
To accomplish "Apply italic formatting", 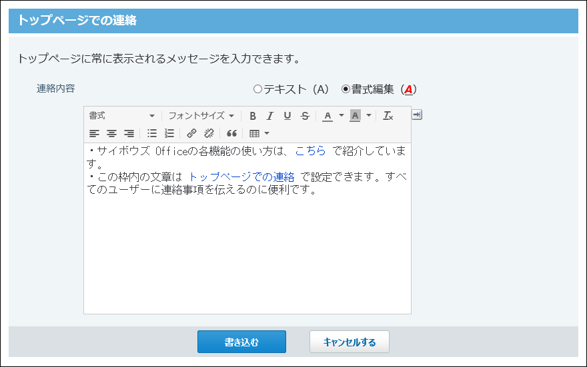I will [x=270, y=116].
